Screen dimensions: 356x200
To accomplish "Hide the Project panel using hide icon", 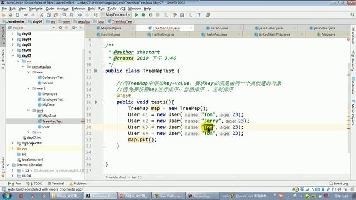I will tap(81, 28).
